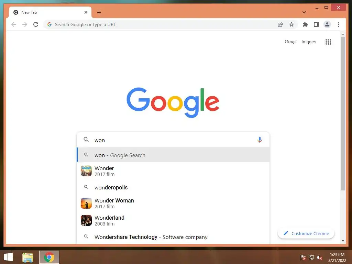Click the scrollbar up arrow
Viewport: 352px width, 264px height.
tap(343, 34)
